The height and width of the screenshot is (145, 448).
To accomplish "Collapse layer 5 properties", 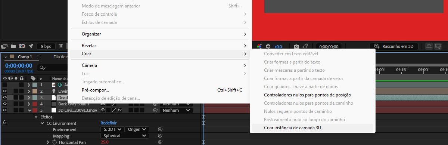I will 29,110.
